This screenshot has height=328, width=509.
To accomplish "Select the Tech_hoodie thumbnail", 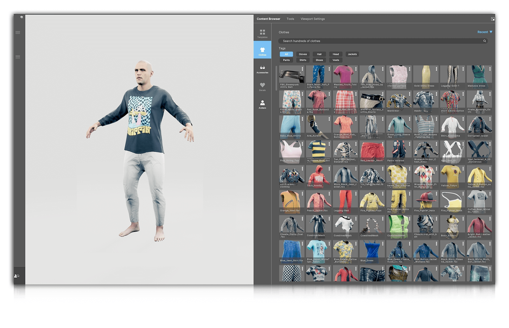I will 318,175.
